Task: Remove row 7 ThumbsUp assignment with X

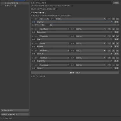Action: (118, 65)
